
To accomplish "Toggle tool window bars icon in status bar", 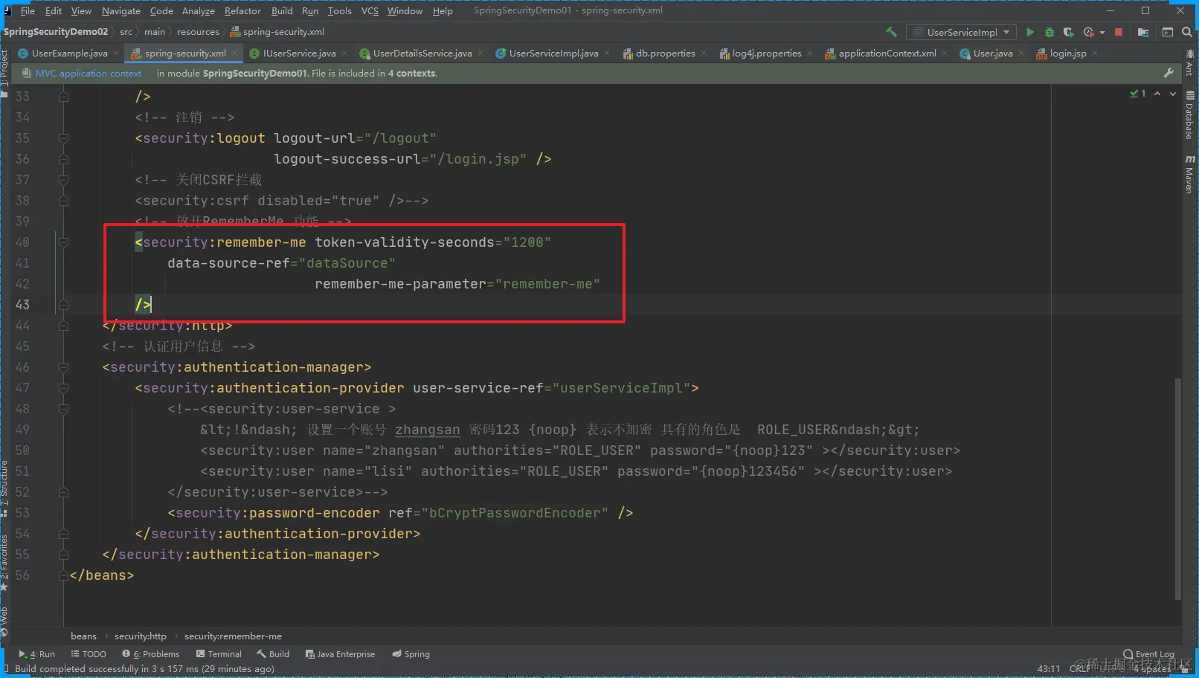I will click(7, 668).
